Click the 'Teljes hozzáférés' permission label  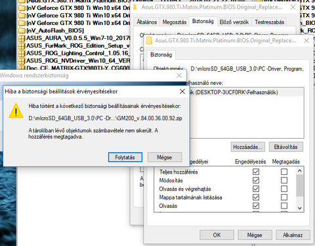[178, 172]
